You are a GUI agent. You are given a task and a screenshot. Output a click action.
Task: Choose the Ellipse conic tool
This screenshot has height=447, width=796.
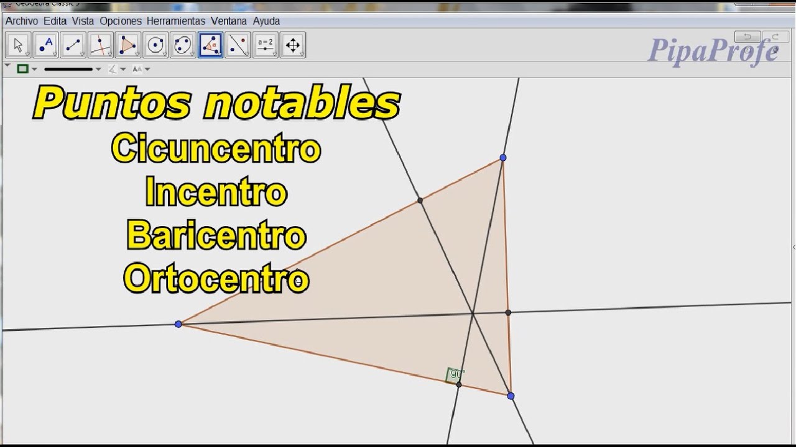pyautogui.click(x=183, y=45)
